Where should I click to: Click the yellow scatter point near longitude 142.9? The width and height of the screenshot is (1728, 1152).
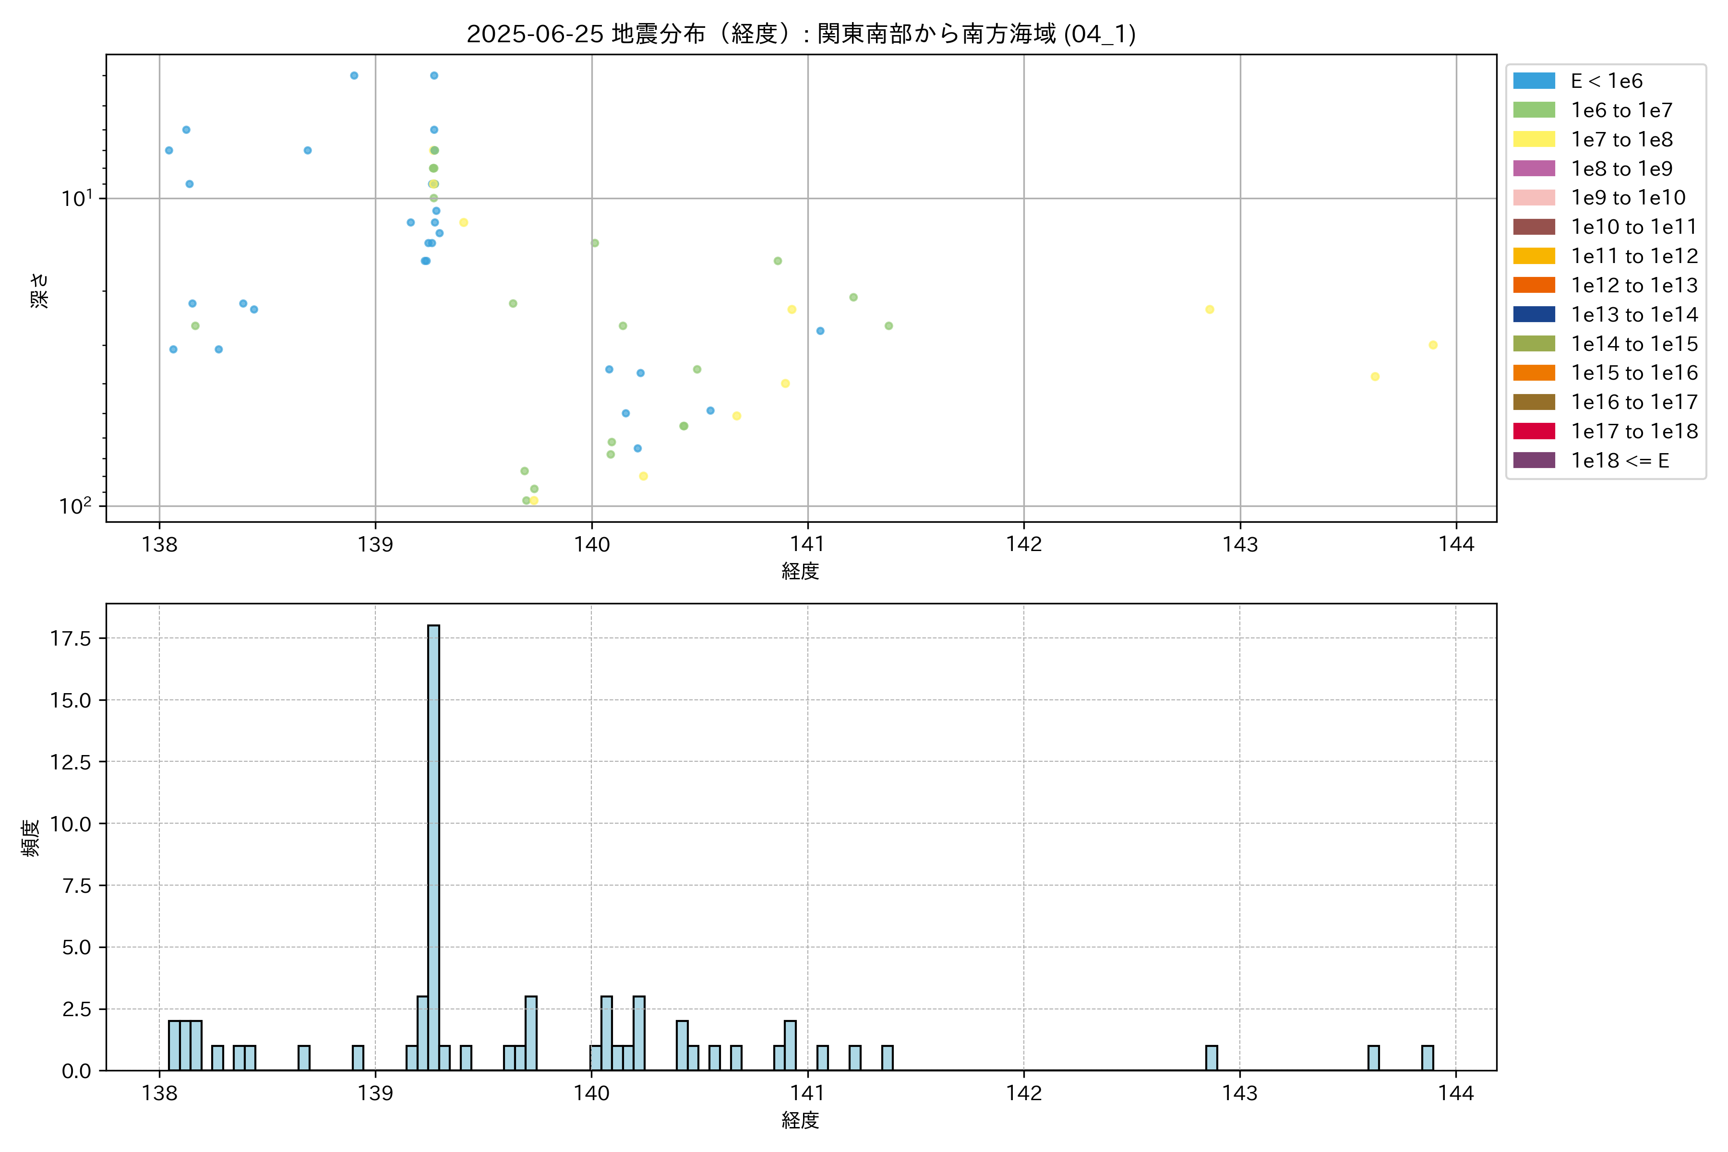coord(1209,309)
